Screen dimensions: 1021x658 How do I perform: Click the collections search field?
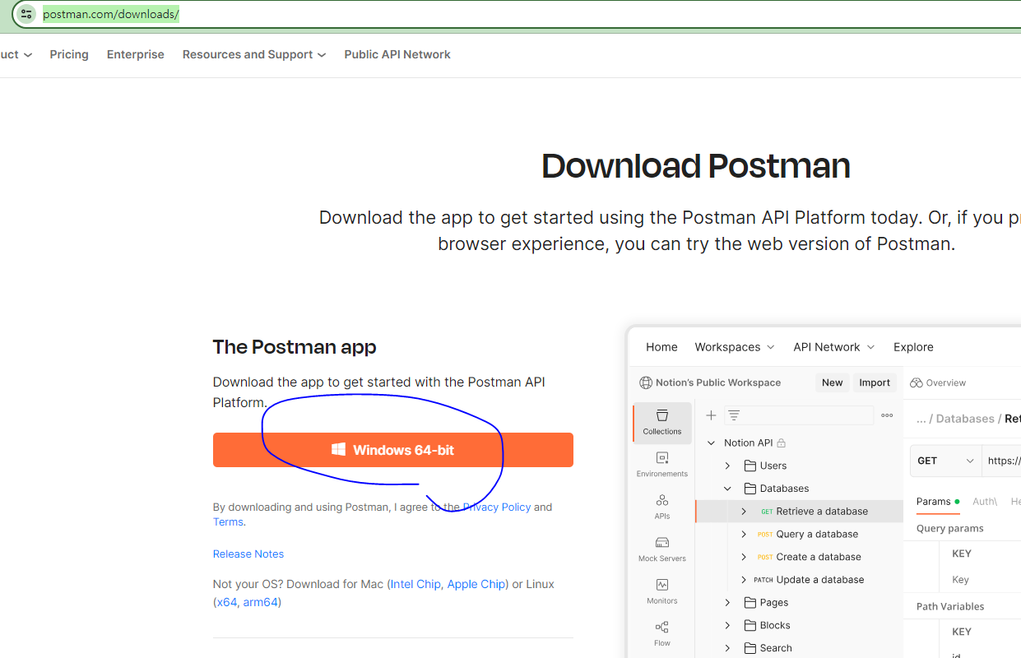[x=799, y=415]
